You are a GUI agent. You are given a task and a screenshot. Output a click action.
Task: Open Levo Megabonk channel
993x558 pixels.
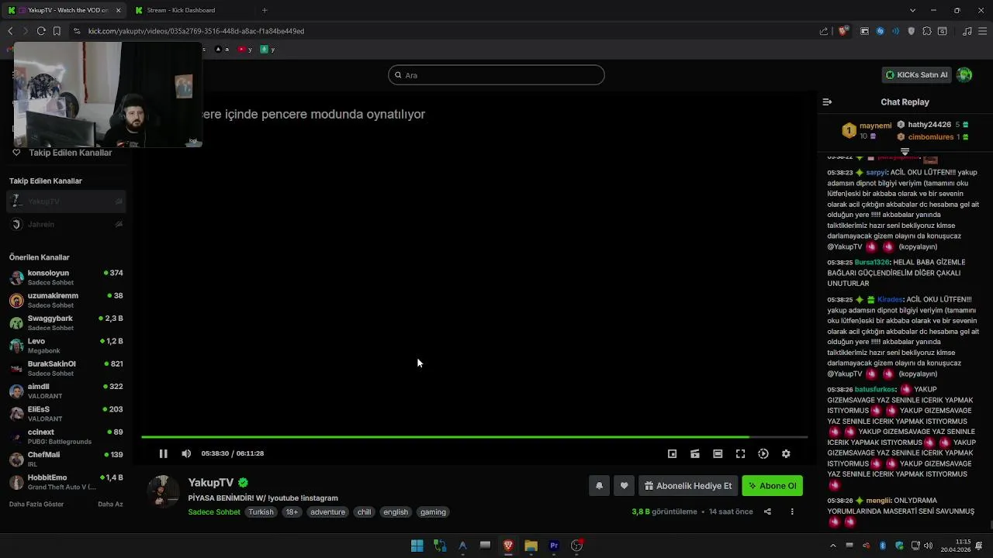pos(66,346)
